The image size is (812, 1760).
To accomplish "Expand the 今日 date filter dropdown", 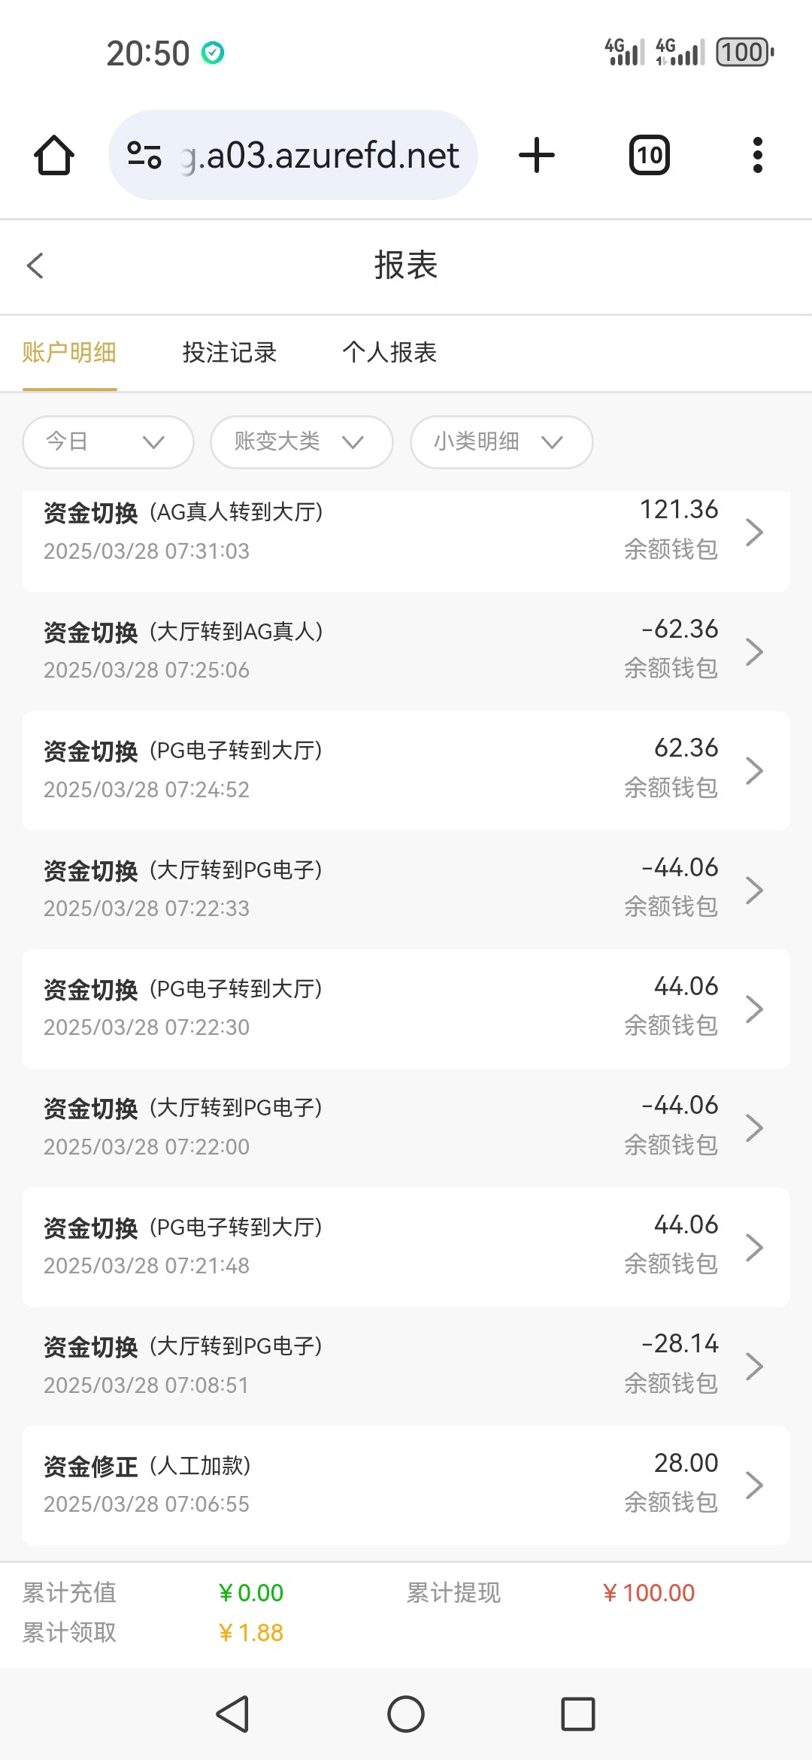I will (x=108, y=442).
